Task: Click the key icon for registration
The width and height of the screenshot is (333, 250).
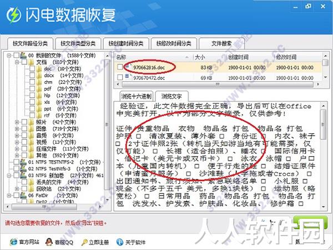Action: tap(84, 242)
